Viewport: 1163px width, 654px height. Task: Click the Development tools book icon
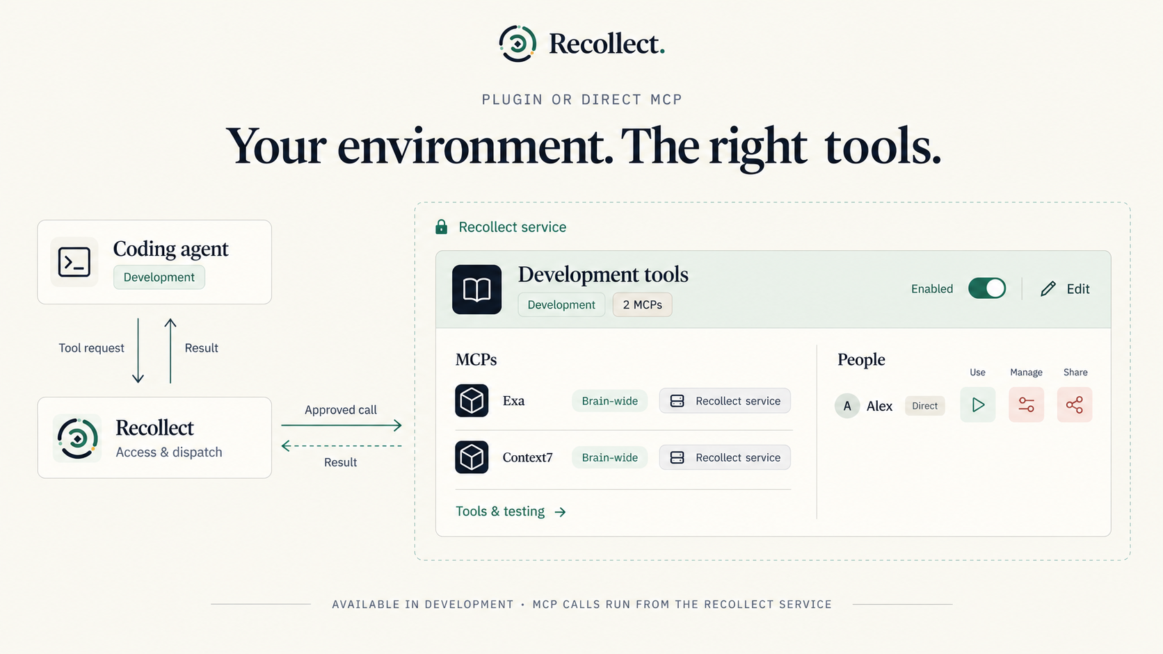click(476, 289)
